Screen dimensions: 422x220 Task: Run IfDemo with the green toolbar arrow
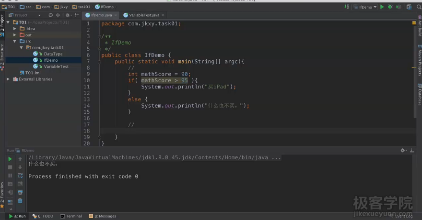coord(382,7)
